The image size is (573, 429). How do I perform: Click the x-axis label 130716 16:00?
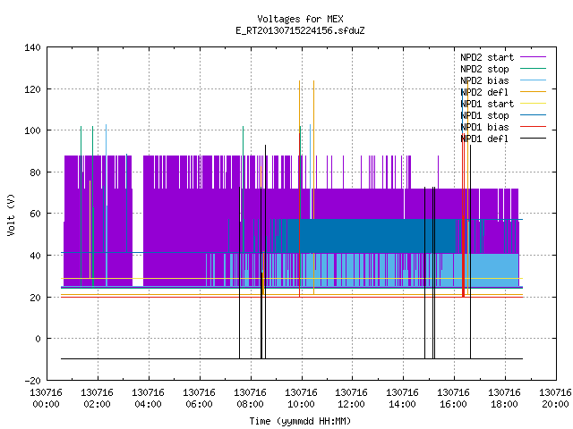pos(454,399)
